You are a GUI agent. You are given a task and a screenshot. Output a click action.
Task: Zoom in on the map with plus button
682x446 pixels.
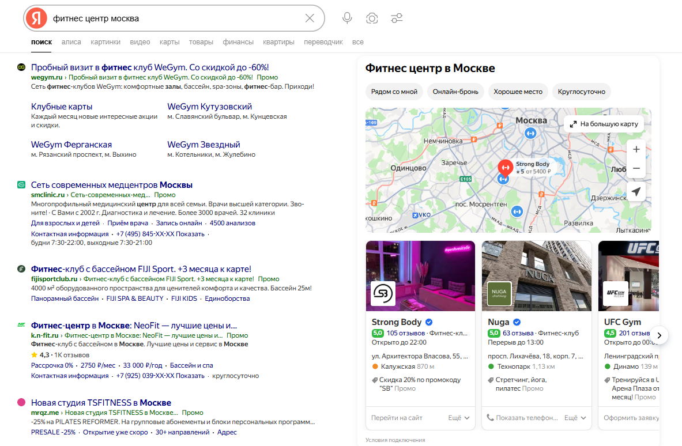pyautogui.click(x=636, y=150)
